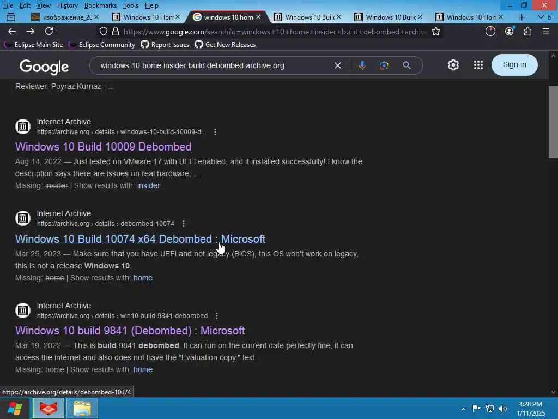This screenshot has height=419, width=558.
Task: Open Windows 10 build 9841 (Debombed) result
Action: point(130,331)
